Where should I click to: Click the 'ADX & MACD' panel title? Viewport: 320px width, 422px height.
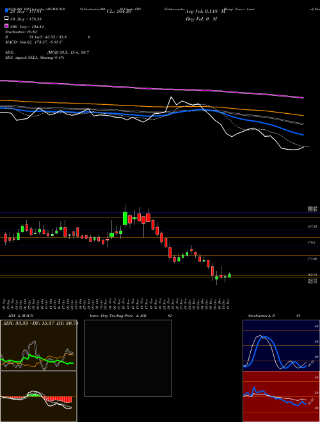pos(20,316)
